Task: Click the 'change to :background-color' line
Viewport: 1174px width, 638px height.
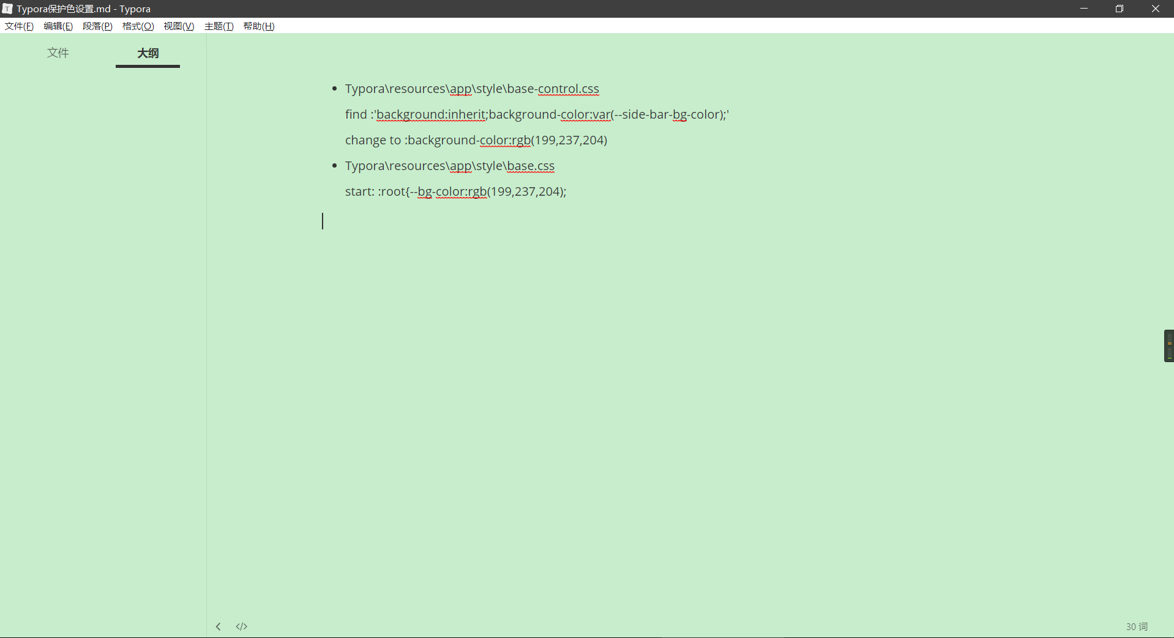Action: pos(476,140)
